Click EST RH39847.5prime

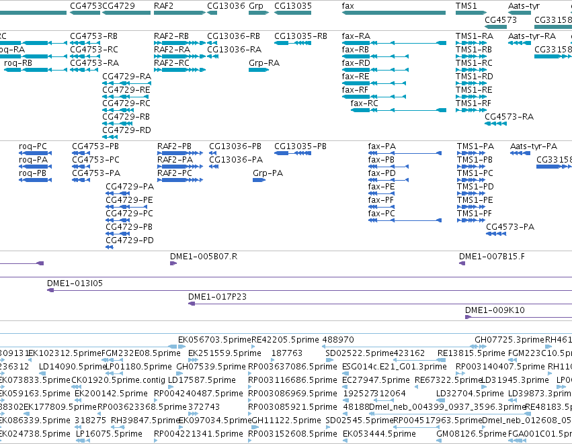click(x=145, y=420)
